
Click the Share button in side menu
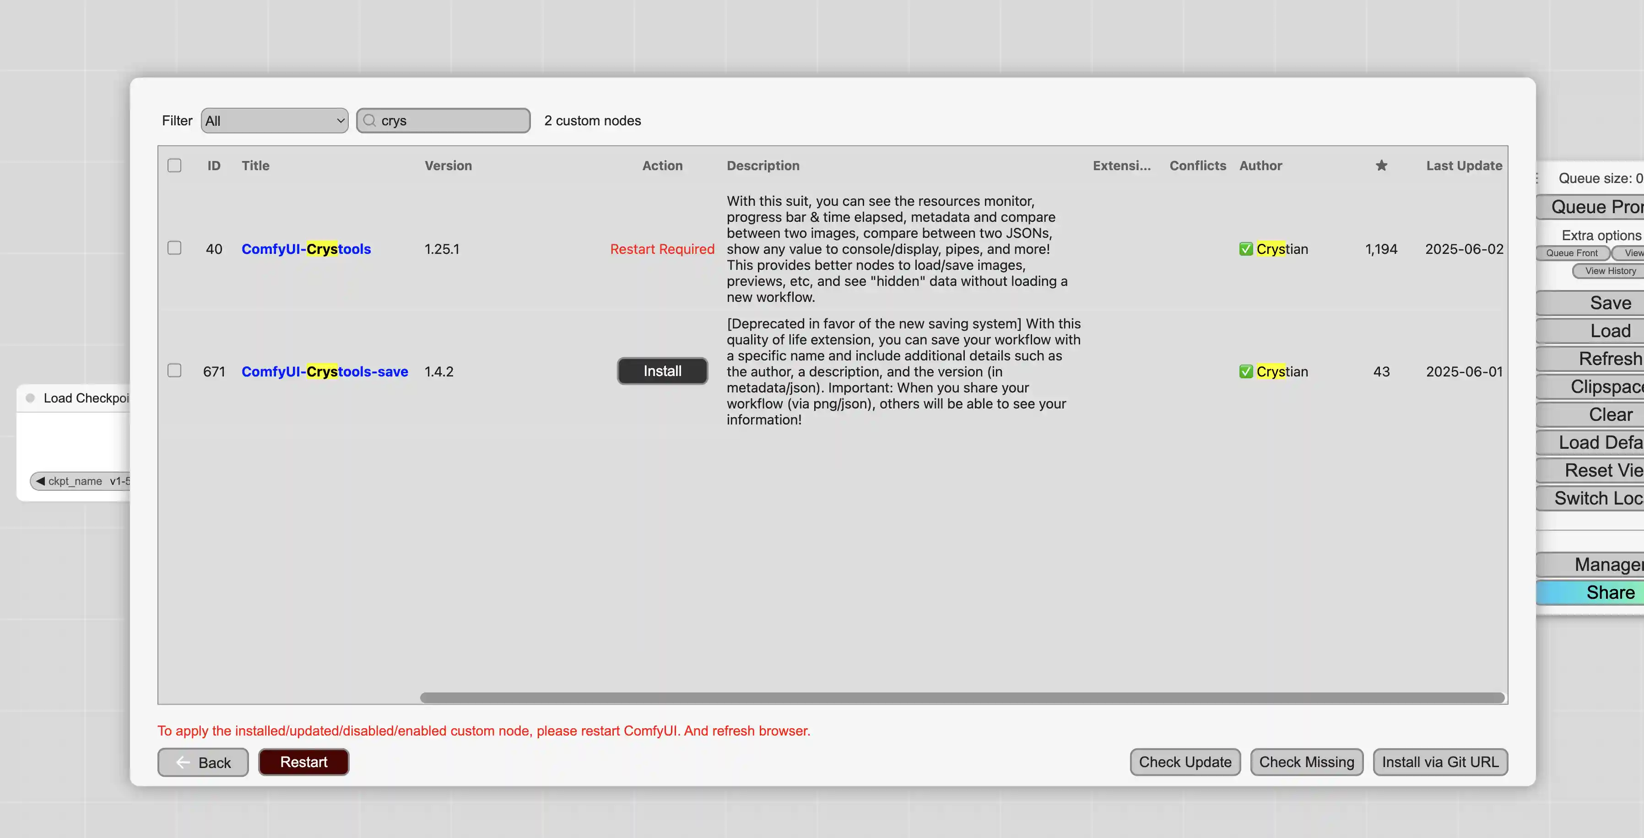[x=1590, y=592]
